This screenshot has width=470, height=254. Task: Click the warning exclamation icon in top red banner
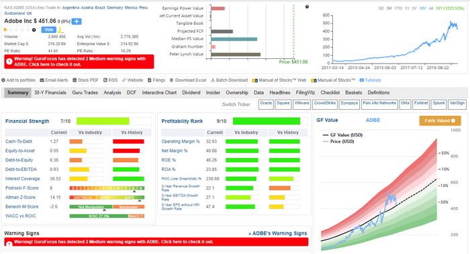[x=9, y=62]
